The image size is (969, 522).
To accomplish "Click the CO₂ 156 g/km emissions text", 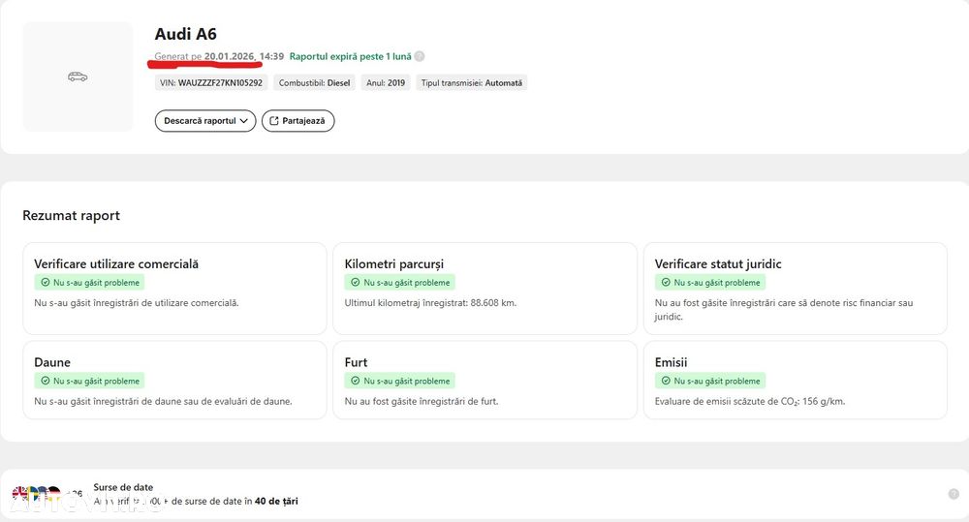I will tap(750, 402).
